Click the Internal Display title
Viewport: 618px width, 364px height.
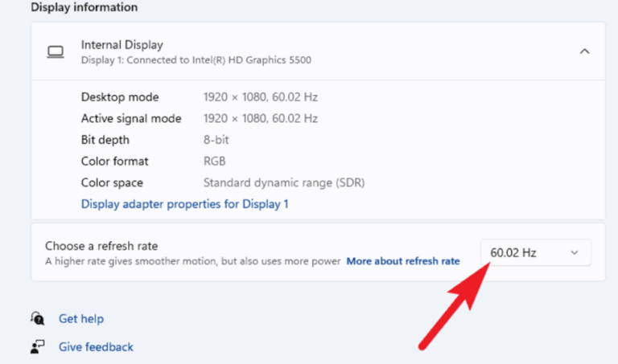122,45
